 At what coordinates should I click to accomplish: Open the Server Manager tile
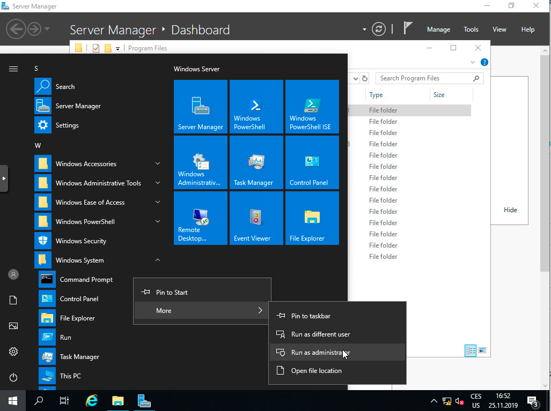click(x=200, y=106)
